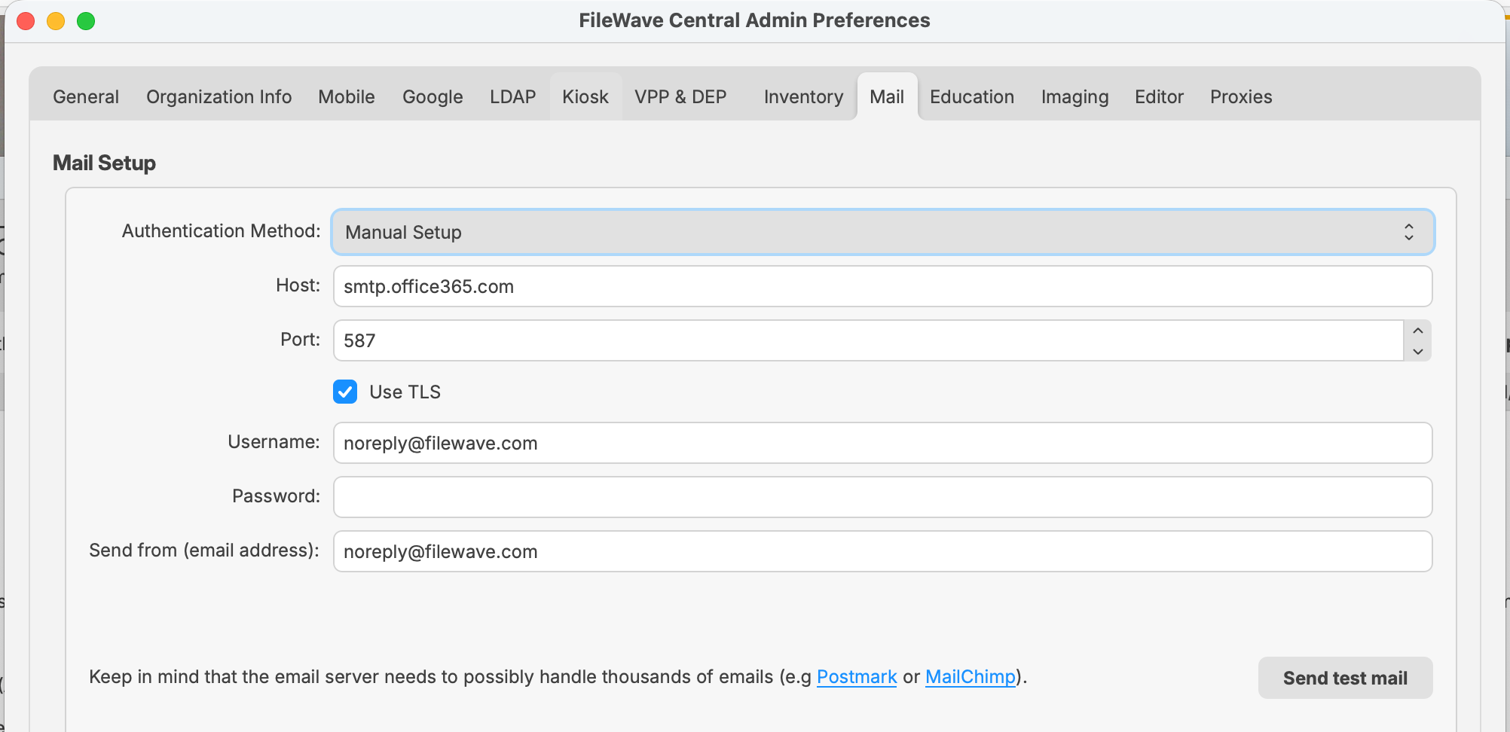Viewport: 1510px width, 732px height.
Task: Open the Proxies tab
Action: click(1241, 97)
